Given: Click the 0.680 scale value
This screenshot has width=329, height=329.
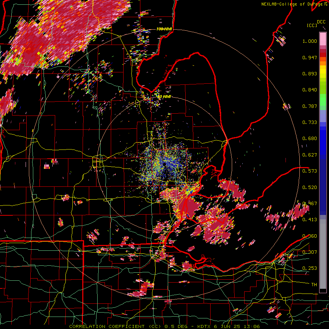Looking at the screenshot, I should point(310,139).
